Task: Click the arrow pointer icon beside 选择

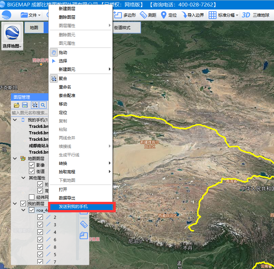Action: click(54, 61)
